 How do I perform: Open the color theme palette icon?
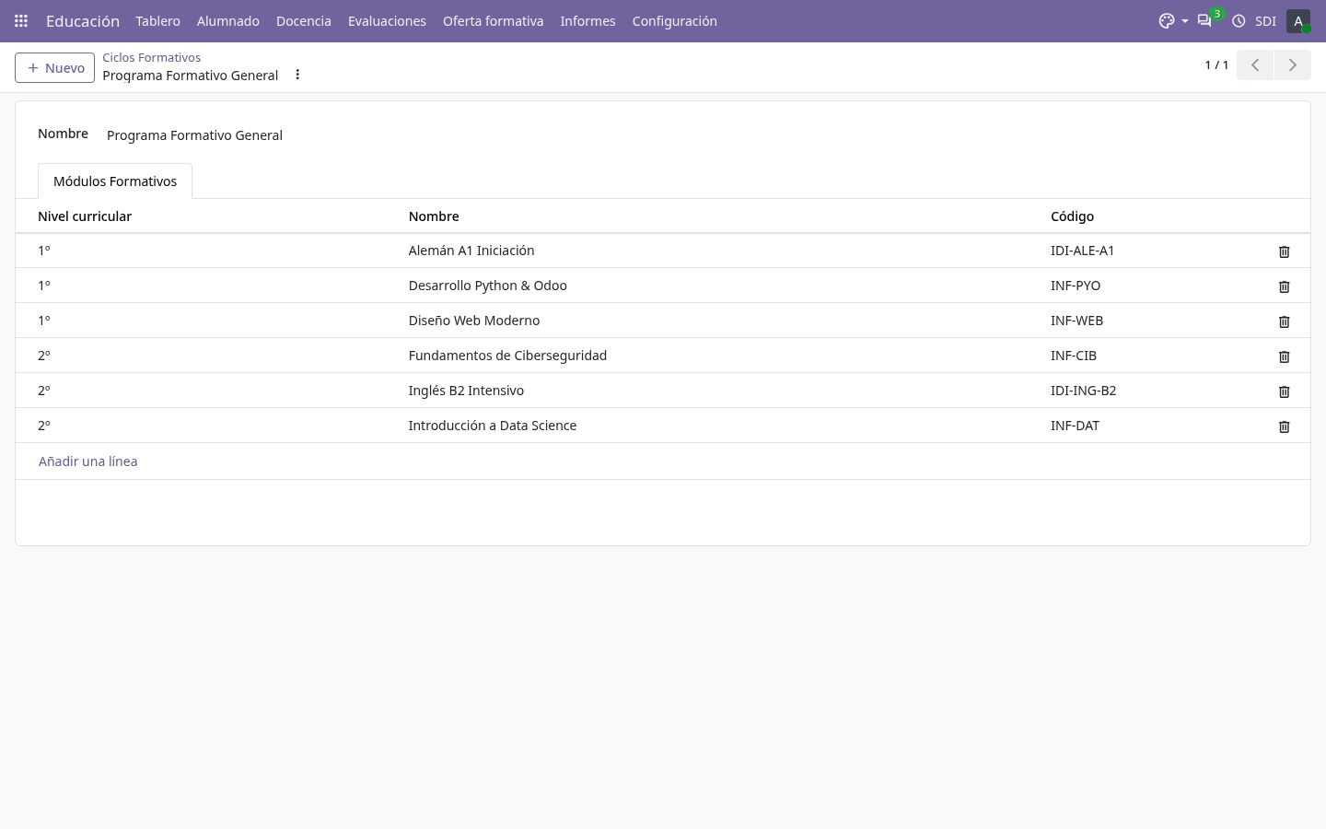coord(1167,20)
